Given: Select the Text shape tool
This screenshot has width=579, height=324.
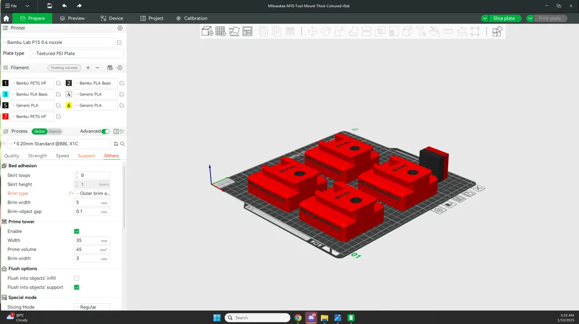Looking at the screenshot, I should pos(421,31).
